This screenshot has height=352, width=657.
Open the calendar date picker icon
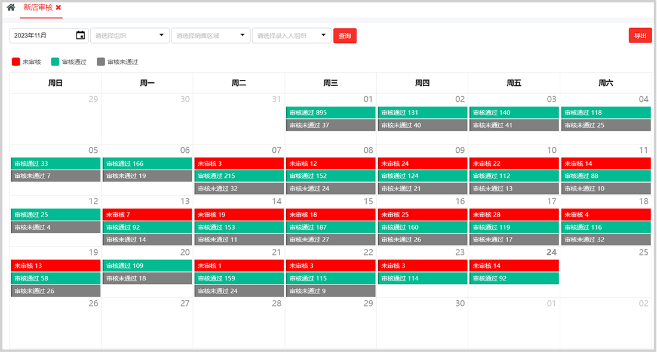click(x=81, y=35)
